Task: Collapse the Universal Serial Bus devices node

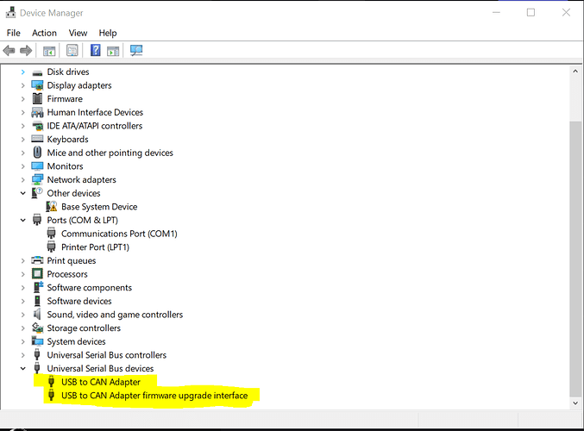Action: point(23,369)
